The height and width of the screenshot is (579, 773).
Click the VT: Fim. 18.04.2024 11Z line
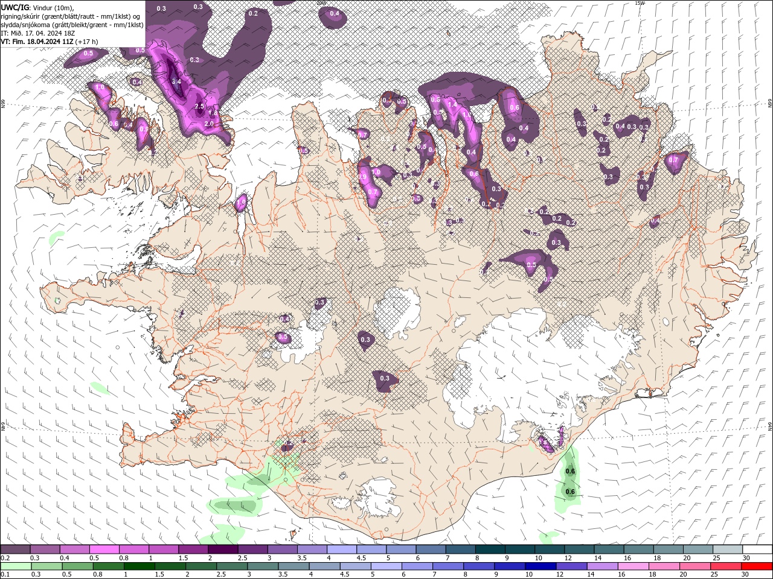(50, 42)
